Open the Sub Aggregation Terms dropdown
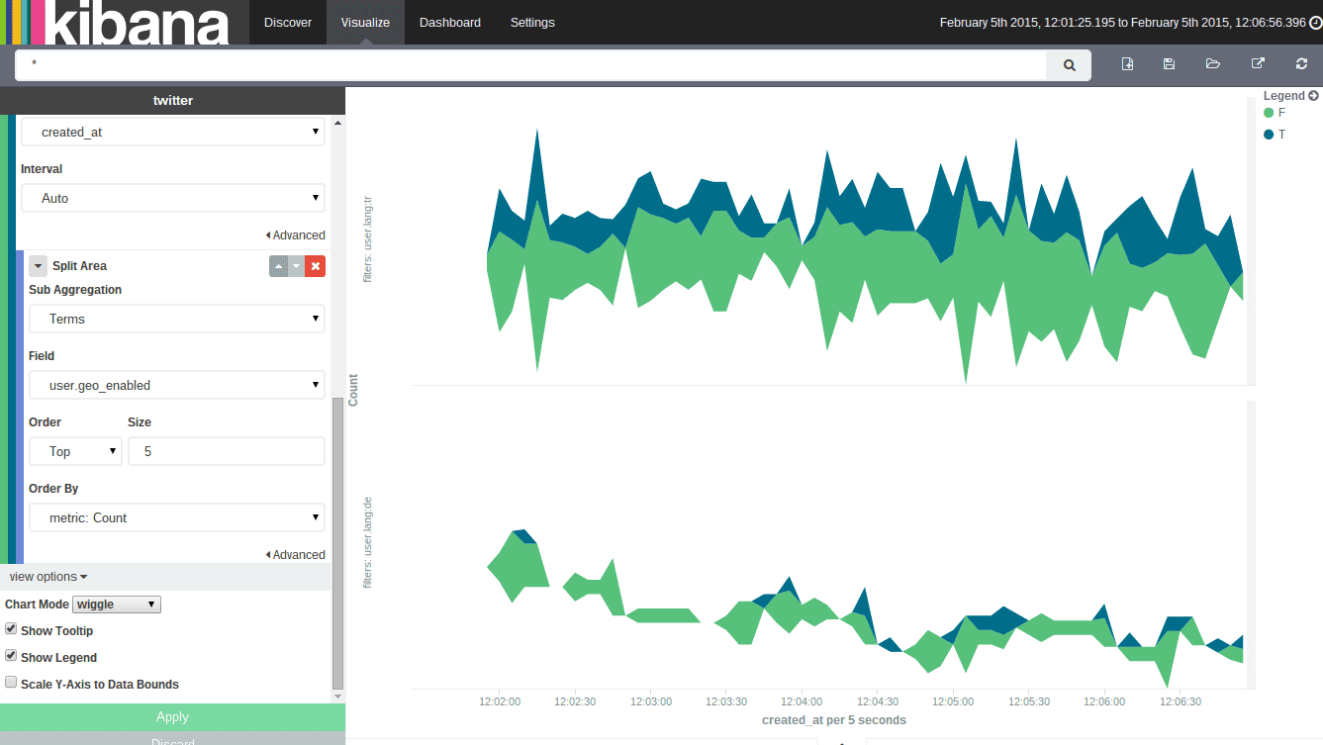The width and height of the screenshot is (1323, 745). pos(177,319)
